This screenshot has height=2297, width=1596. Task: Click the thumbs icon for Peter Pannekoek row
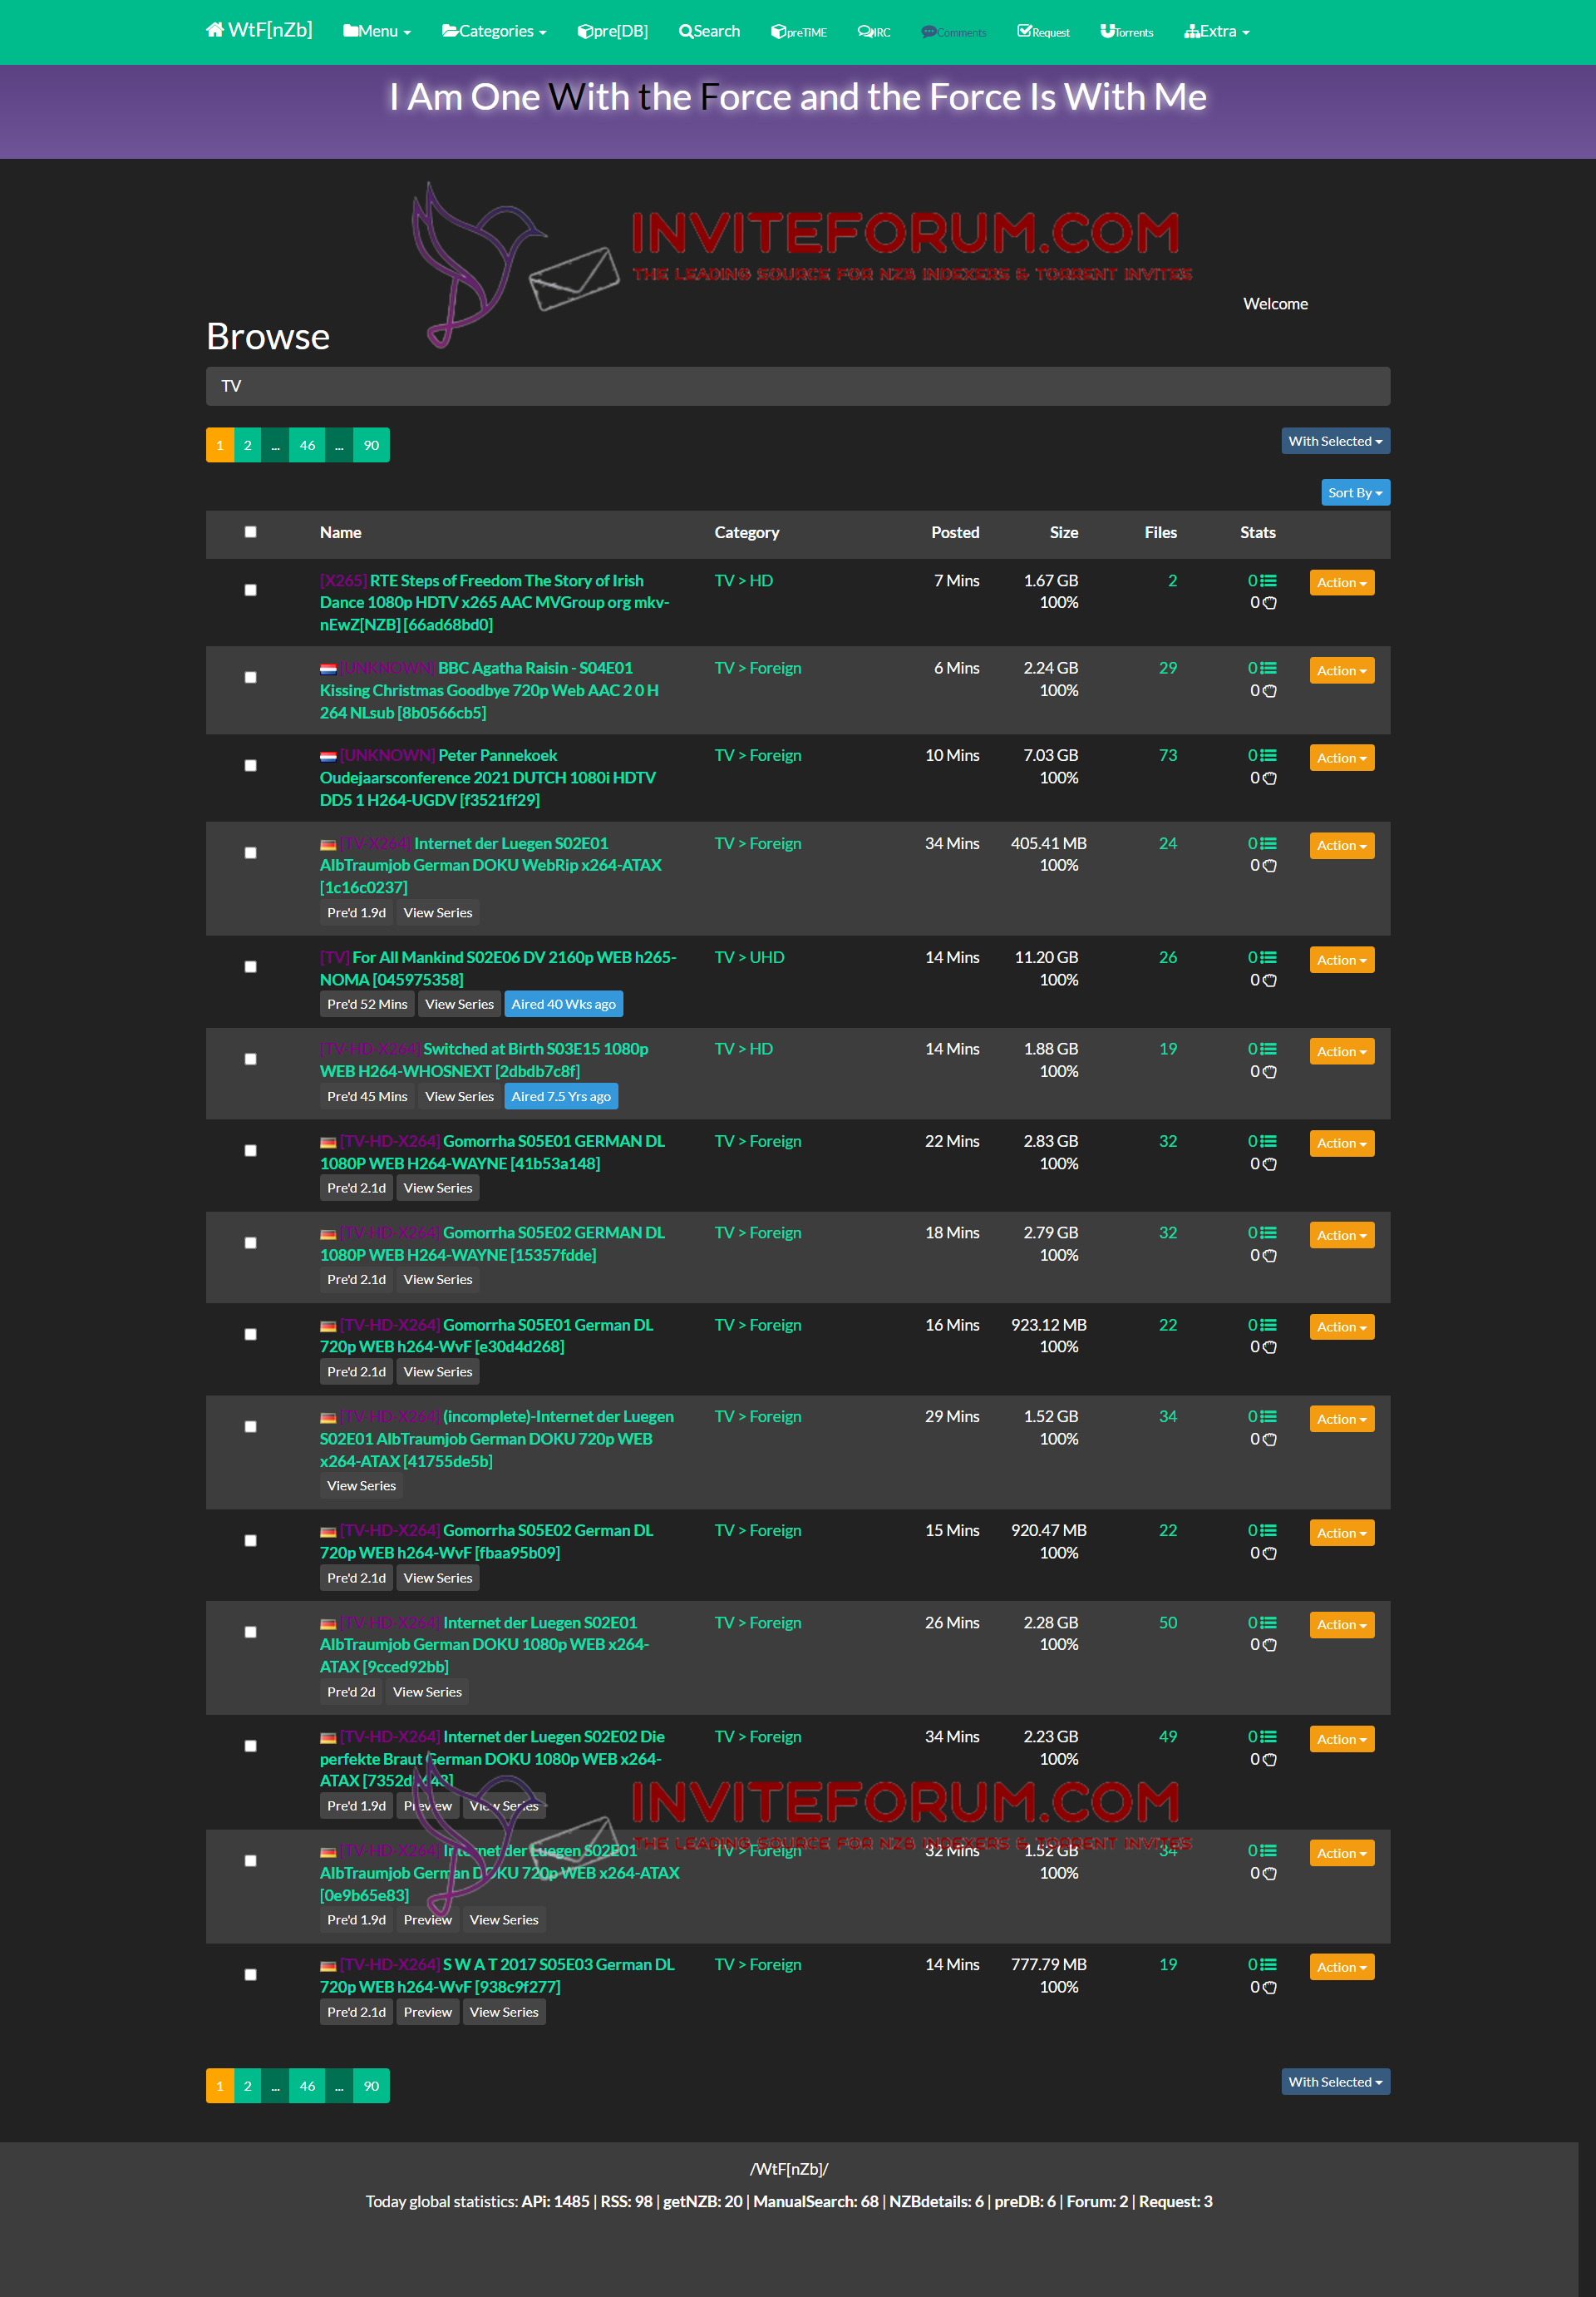coord(1269,778)
